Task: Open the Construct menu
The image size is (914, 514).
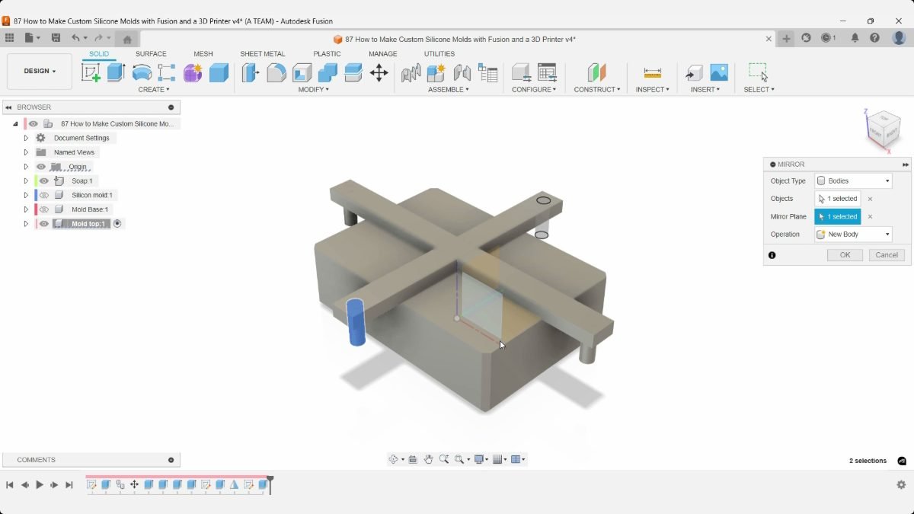Action: click(x=597, y=90)
